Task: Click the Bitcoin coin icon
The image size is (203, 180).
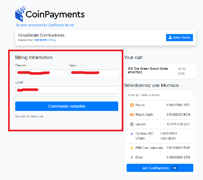Action: tap(132, 105)
